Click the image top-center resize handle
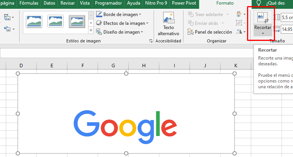This screenshot has width=293, height=157. [126, 74]
